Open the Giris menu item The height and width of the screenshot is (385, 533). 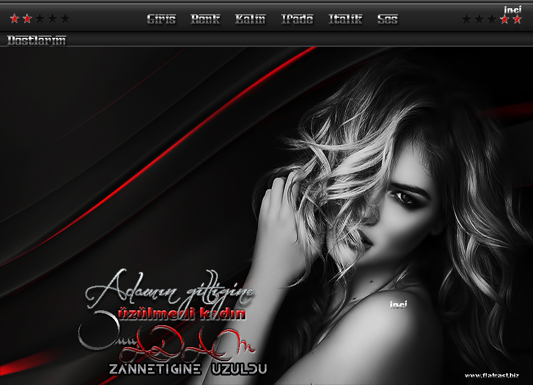[161, 19]
